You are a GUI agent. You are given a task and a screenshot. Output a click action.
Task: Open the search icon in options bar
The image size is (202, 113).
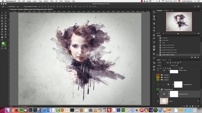click(195, 7)
